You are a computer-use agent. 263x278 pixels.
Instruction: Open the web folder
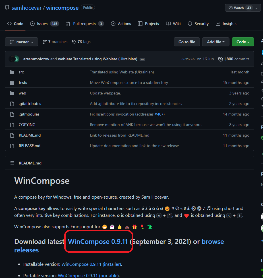tap(22, 93)
